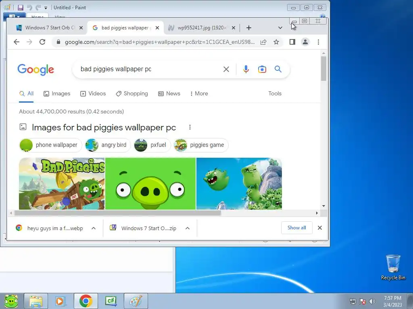This screenshot has height=309, width=413.
Task: Click the Google logo
Action: click(x=36, y=70)
